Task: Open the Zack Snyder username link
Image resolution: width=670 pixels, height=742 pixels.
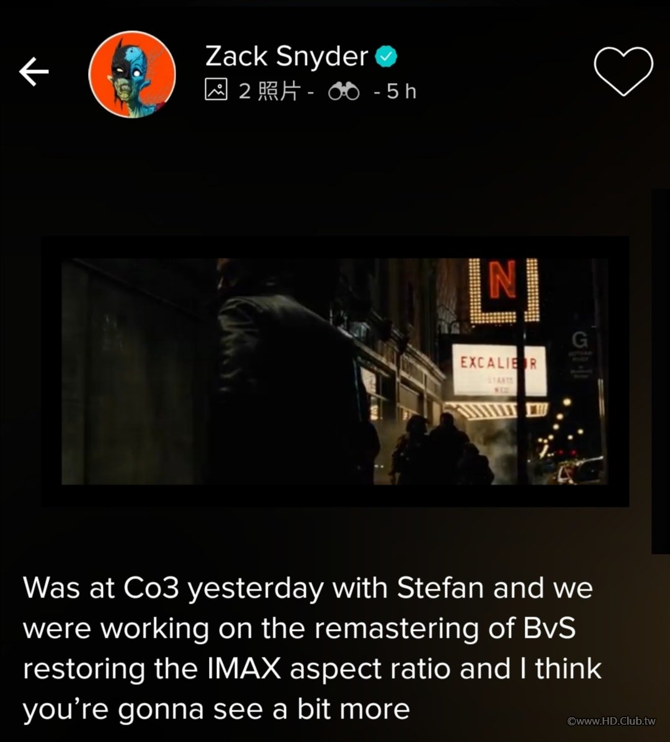Action: (x=287, y=56)
